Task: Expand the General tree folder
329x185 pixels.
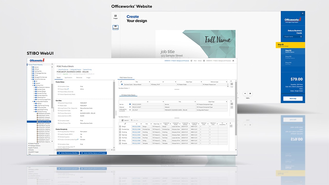Action: tap(32, 67)
